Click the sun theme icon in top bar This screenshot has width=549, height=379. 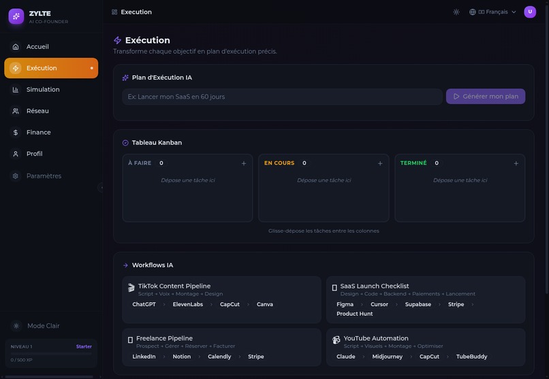point(456,12)
